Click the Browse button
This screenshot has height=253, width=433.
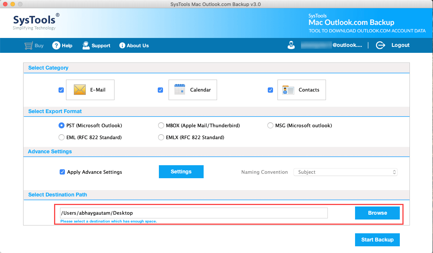(x=377, y=213)
